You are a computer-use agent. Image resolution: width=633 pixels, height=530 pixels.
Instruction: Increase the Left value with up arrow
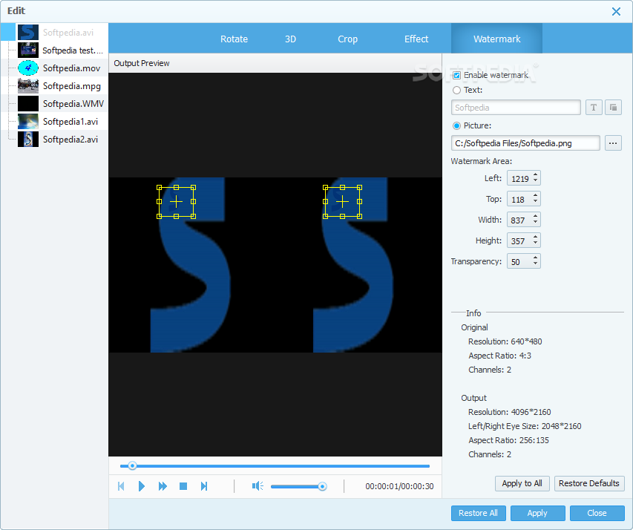(x=535, y=175)
